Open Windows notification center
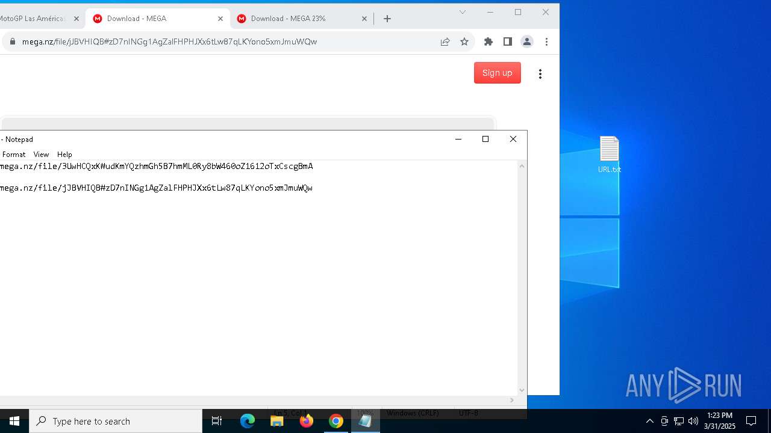Screen dimensions: 771x433 [751, 421]
